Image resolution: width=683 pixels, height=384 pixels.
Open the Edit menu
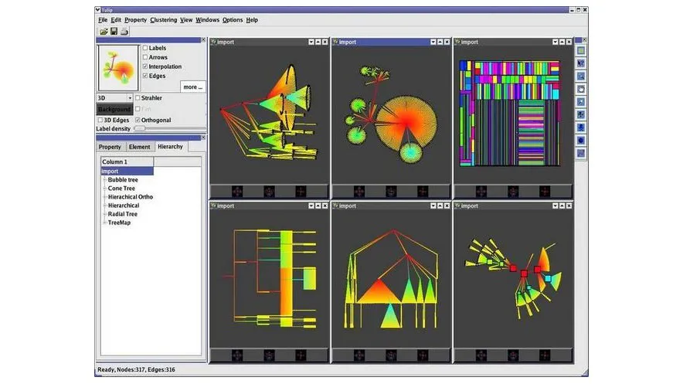(x=116, y=20)
